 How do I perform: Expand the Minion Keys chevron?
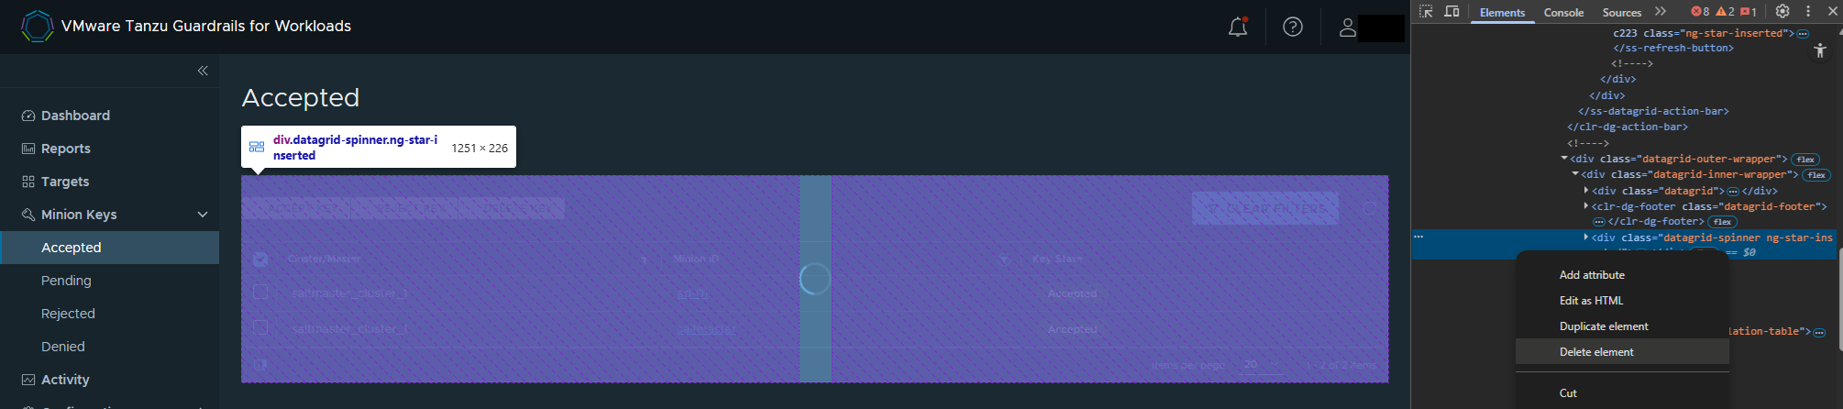coord(203,215)
